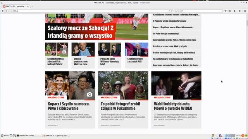Open the Szkocki horror na zdjęciach article
Viewport: 248px width, 139px height.
coord(55,61)
